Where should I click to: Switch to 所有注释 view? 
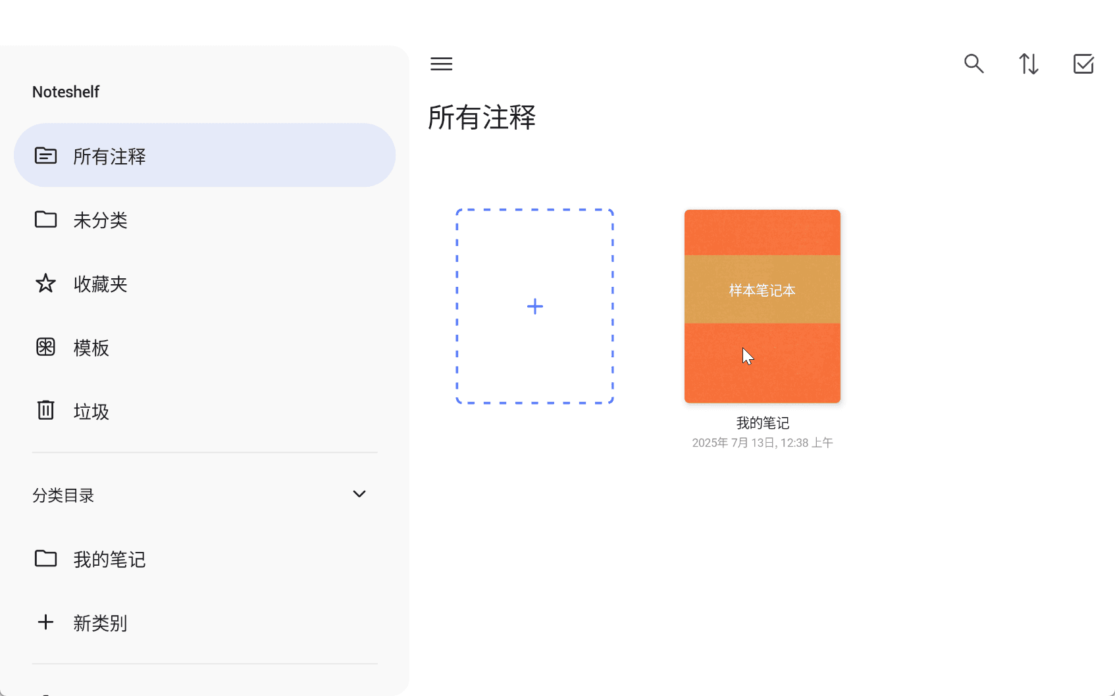(x=109, y=156)
